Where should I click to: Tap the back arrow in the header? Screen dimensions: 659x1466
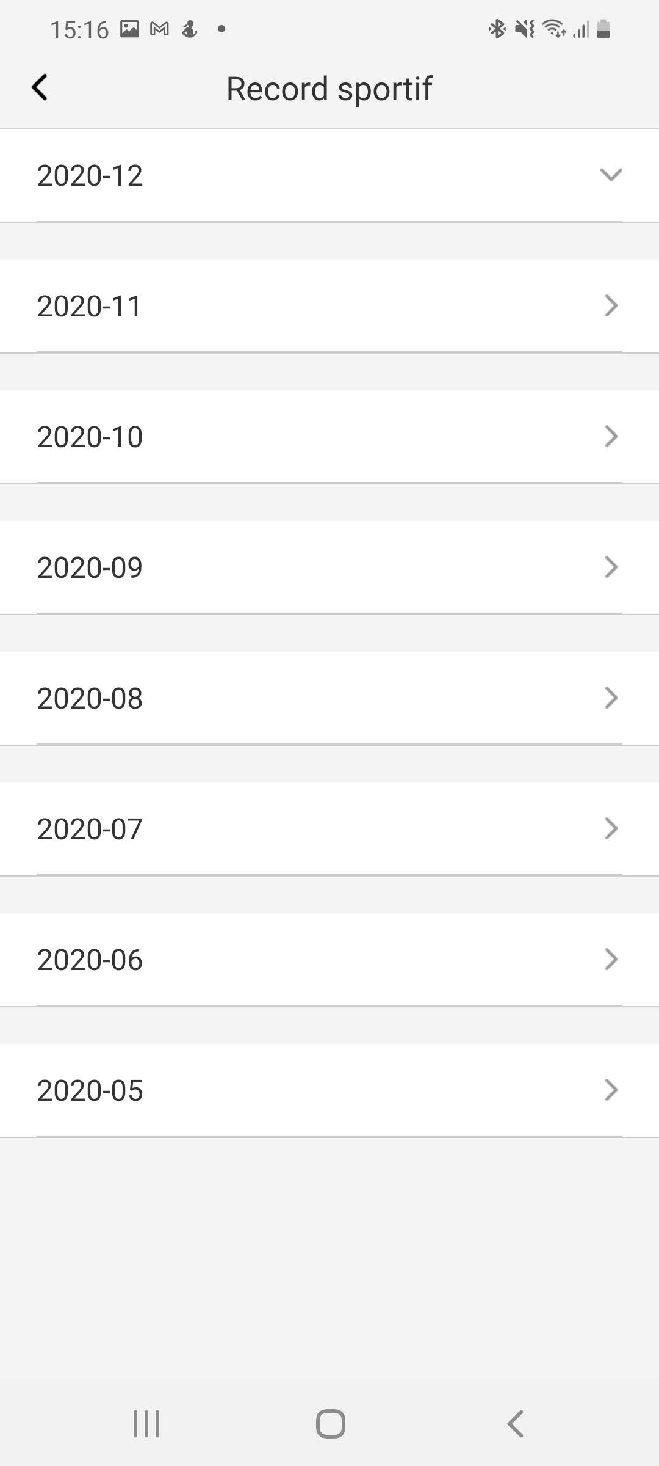point(40,87)
